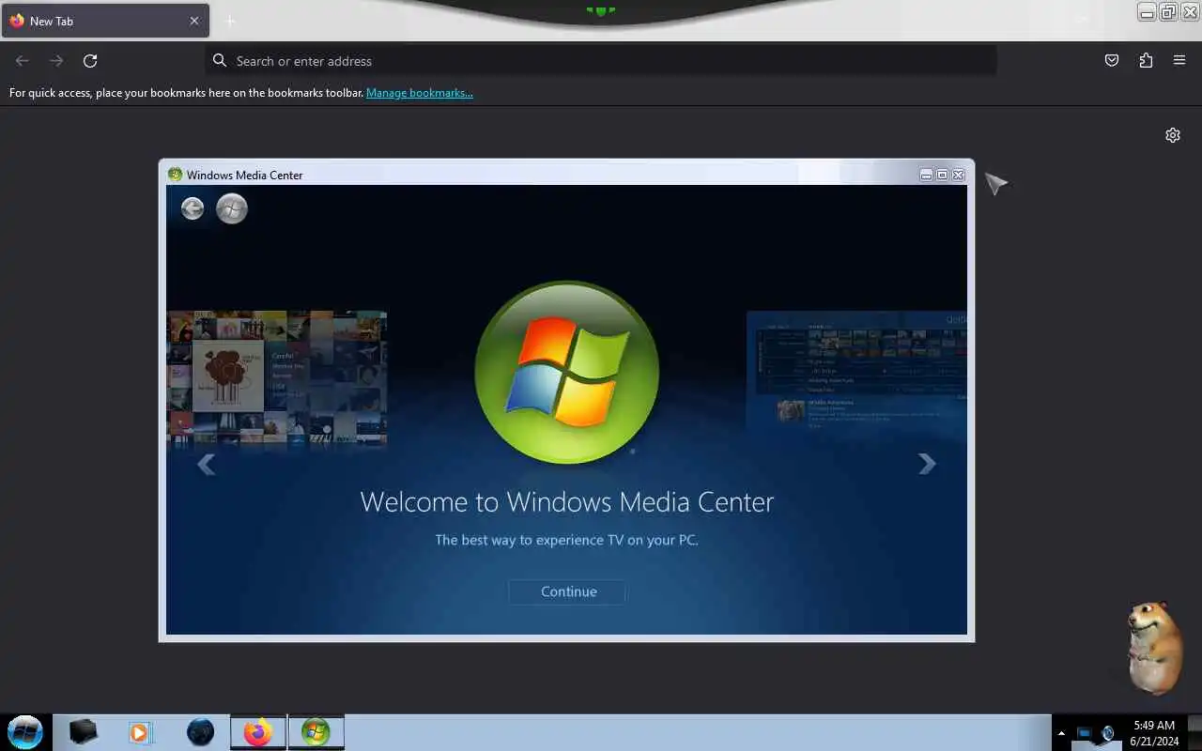Click Firefox reload page button

90,61
